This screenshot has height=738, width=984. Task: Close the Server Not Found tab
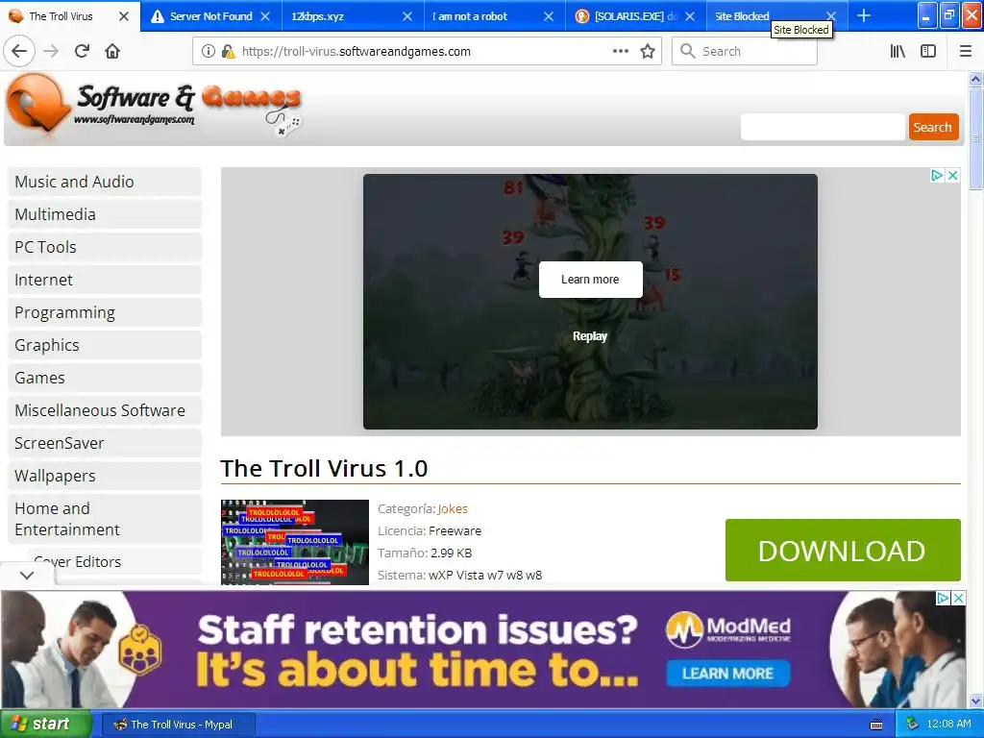tap(265, 16)
